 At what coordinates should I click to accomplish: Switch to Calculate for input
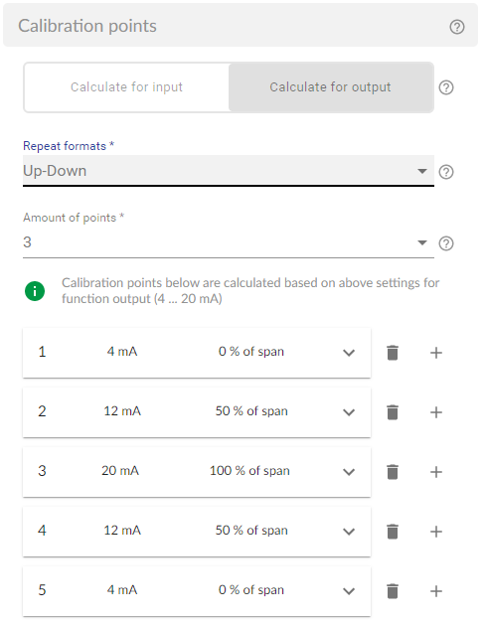pyautogui.click(x=126, y=87)
